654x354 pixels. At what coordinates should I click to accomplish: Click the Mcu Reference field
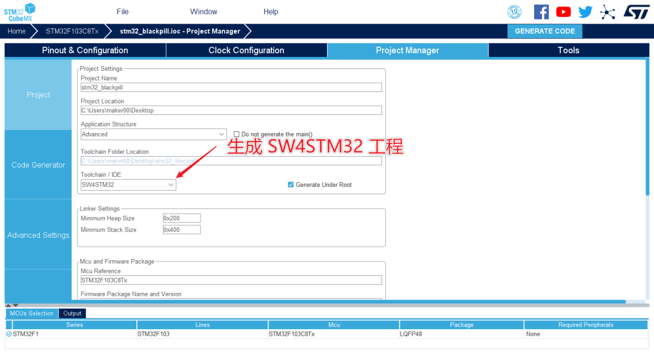click(x=231, y=280)
